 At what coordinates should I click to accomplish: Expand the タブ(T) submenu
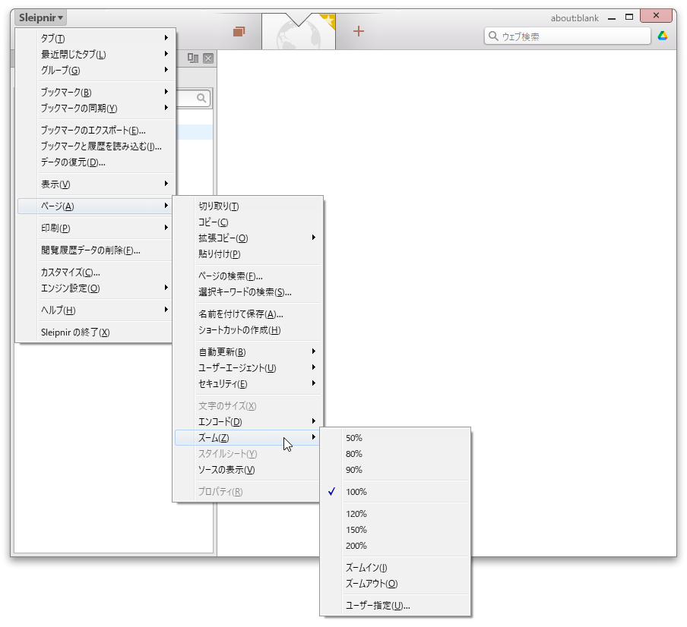96,39
